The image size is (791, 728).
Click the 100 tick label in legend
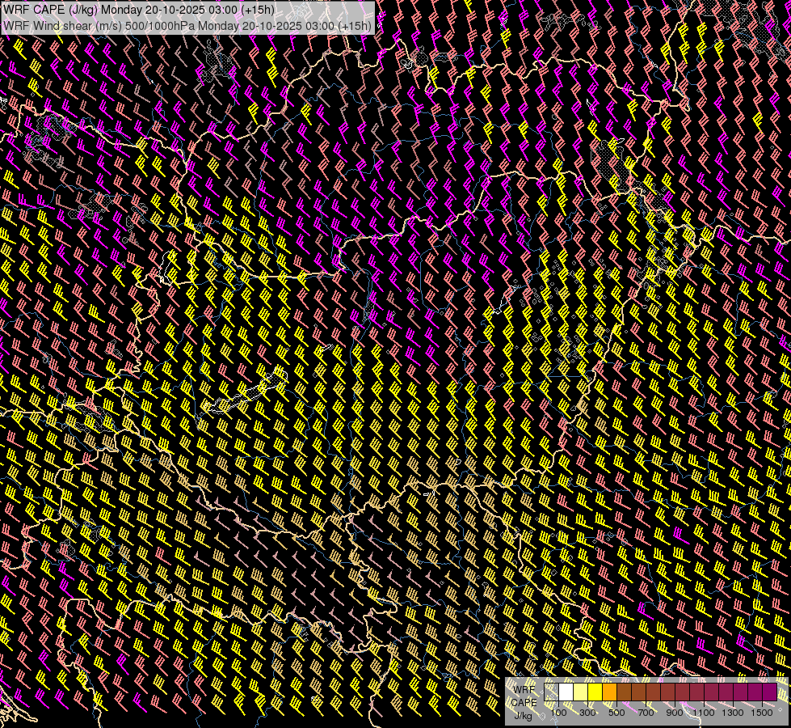click(559, 713)
